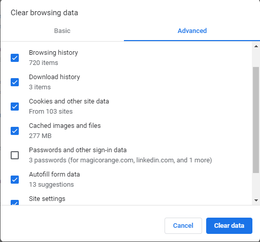Viewport: 260px width, 242px height.
Task: Click the Clear data button
Action: (229, 226)
